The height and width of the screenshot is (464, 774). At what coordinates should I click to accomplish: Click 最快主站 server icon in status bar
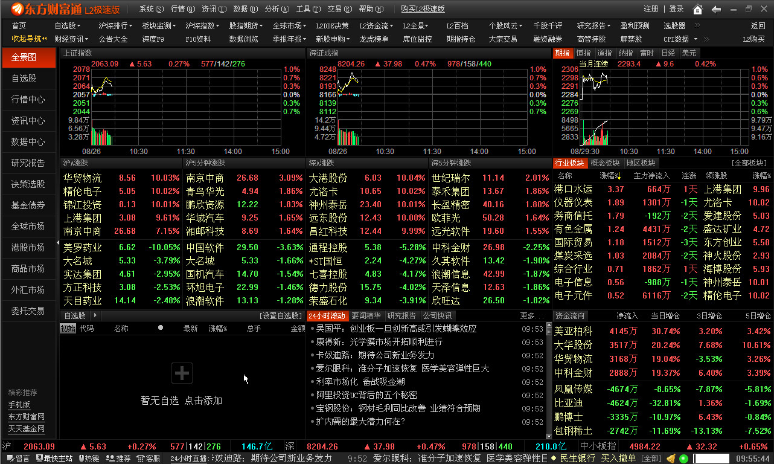click(x=54, y=459)
